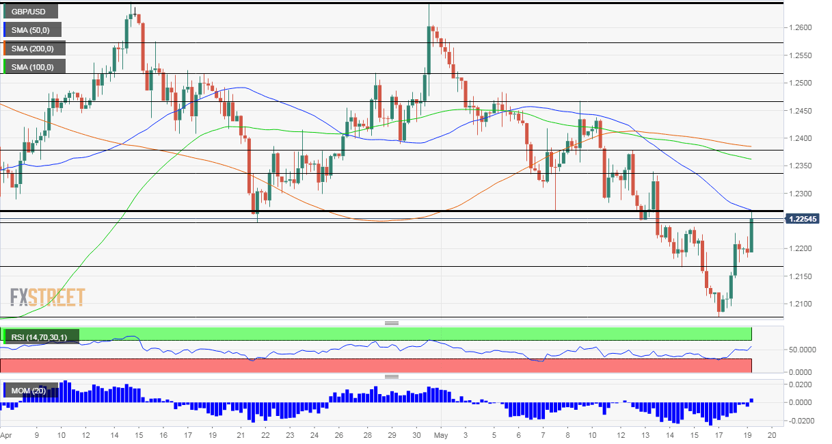Click the 21 date label on time axis

coord(240,435)
